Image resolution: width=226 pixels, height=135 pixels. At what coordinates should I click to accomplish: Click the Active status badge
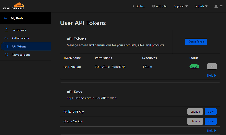(x=194, y=67)
